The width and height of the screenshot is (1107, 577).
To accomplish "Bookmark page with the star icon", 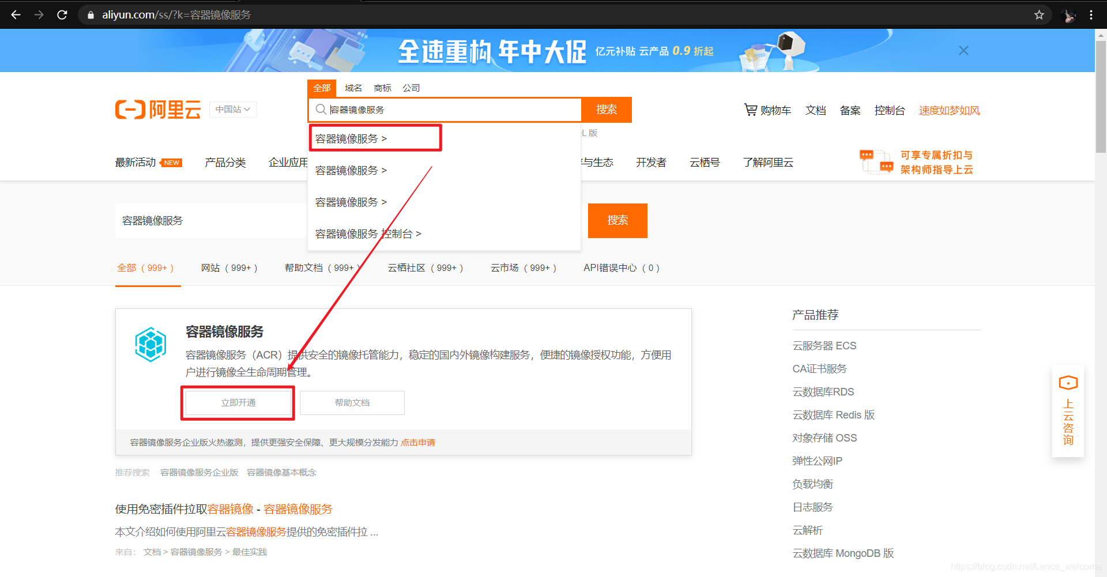I will pos(1039,15).
